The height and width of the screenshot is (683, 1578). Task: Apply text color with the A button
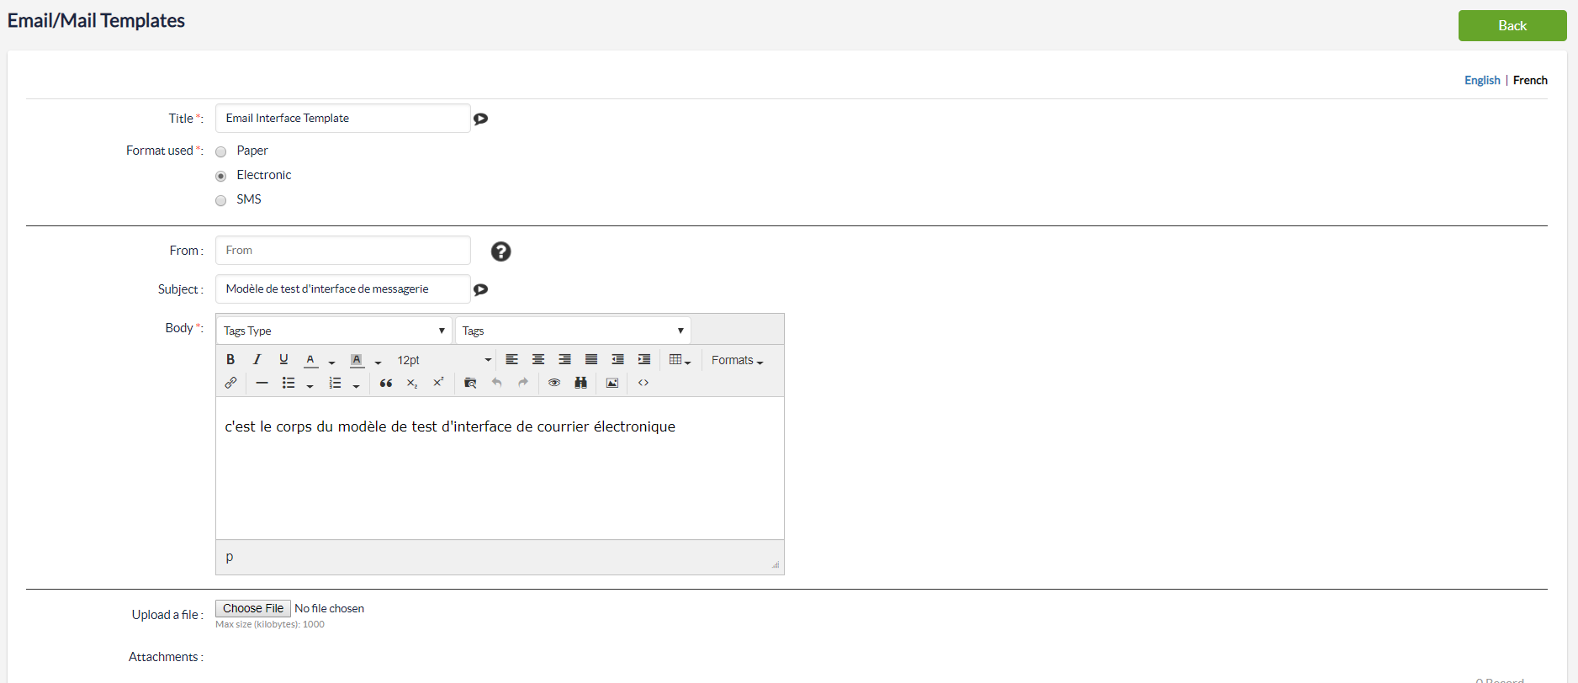[310, 360]
